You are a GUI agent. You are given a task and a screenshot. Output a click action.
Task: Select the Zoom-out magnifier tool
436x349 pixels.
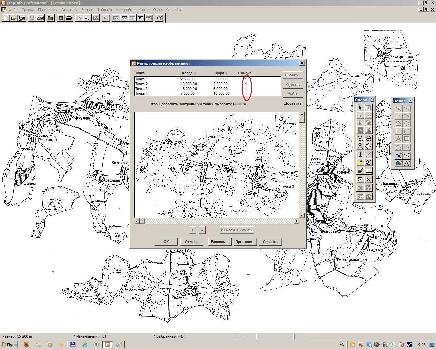click(x=368, y=138)
